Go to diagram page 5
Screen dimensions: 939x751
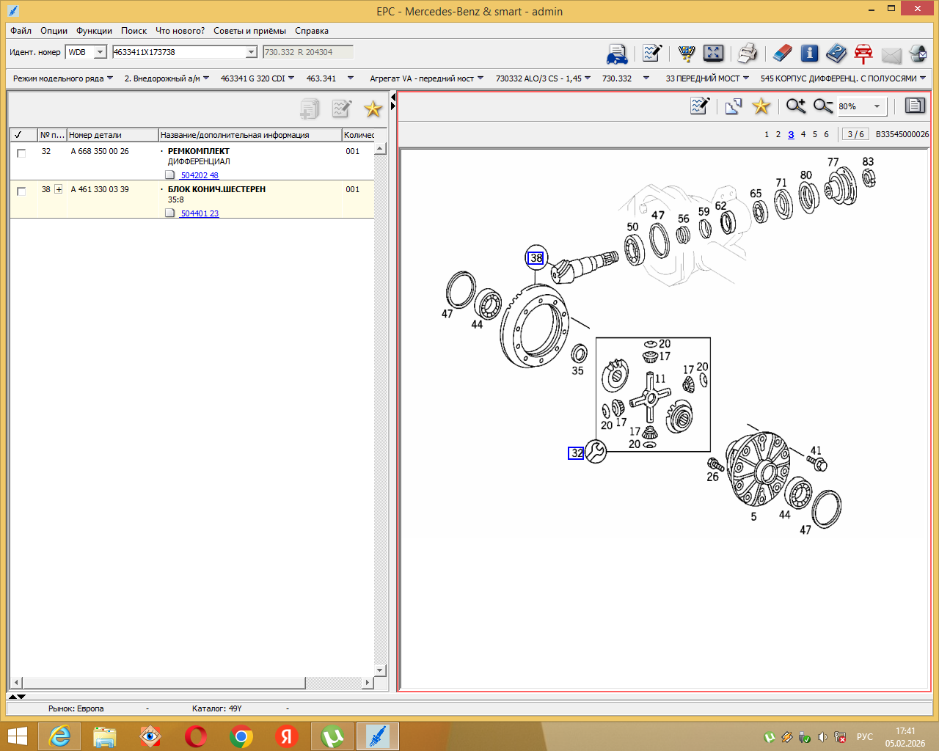(814, 134)
